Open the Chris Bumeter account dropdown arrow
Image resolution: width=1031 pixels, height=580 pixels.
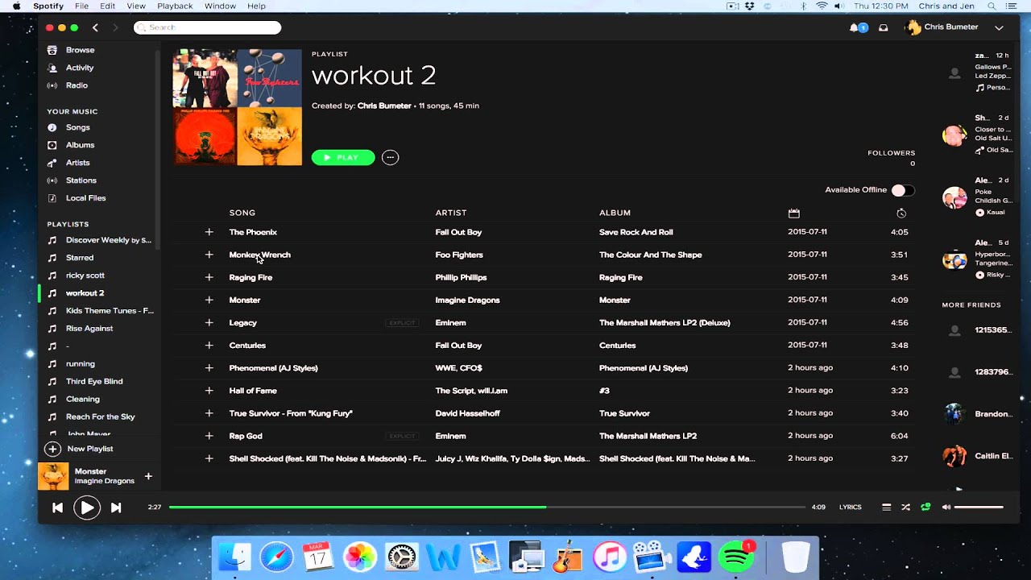tap(999, 27)
